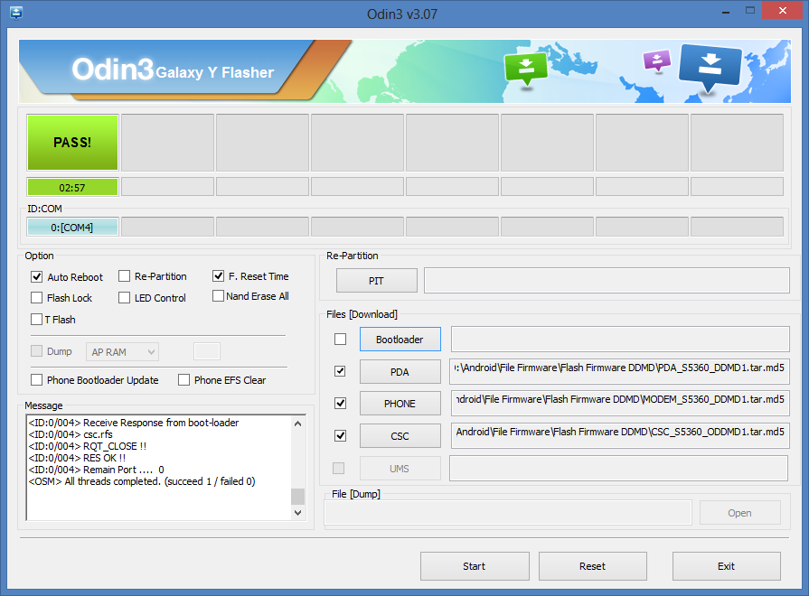Click the File Dump path field
The width and height of the screenshot is (809, 596).
point(508,513)
